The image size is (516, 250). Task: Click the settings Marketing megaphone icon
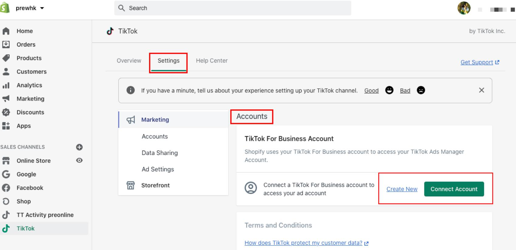131,120
